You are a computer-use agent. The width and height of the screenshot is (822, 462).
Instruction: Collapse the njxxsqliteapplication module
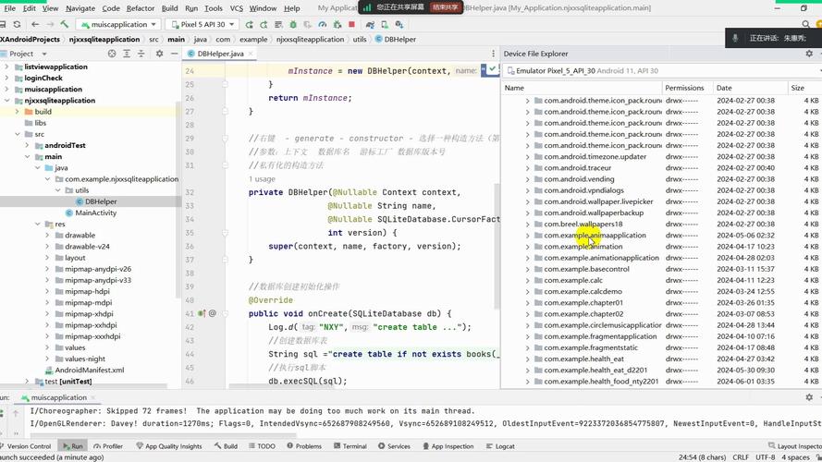[6, 100]
